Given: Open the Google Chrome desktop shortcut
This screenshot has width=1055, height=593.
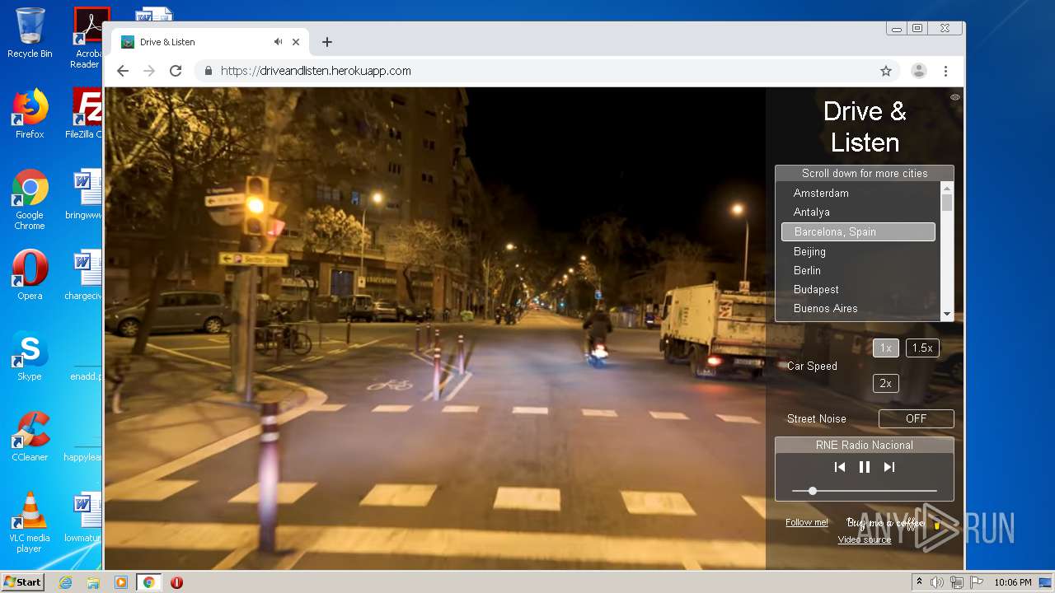Looking at the screenshot, I should pyautogui.click(x=30, y=199).
